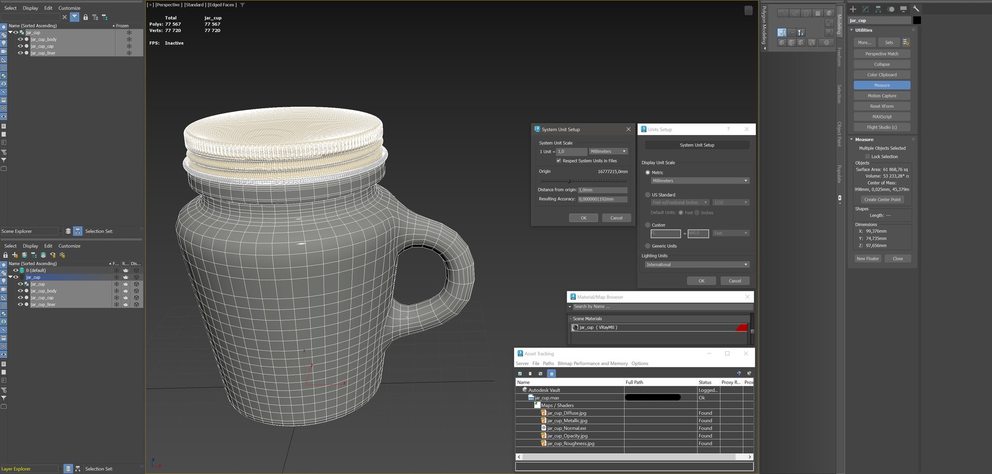Open Bitmap Performance and Memory menu
The width and height of the screenshot is (992, 474).
[x=593, y=364]
